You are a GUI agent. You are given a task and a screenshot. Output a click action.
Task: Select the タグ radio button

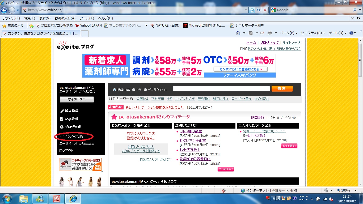coord(134,90)
